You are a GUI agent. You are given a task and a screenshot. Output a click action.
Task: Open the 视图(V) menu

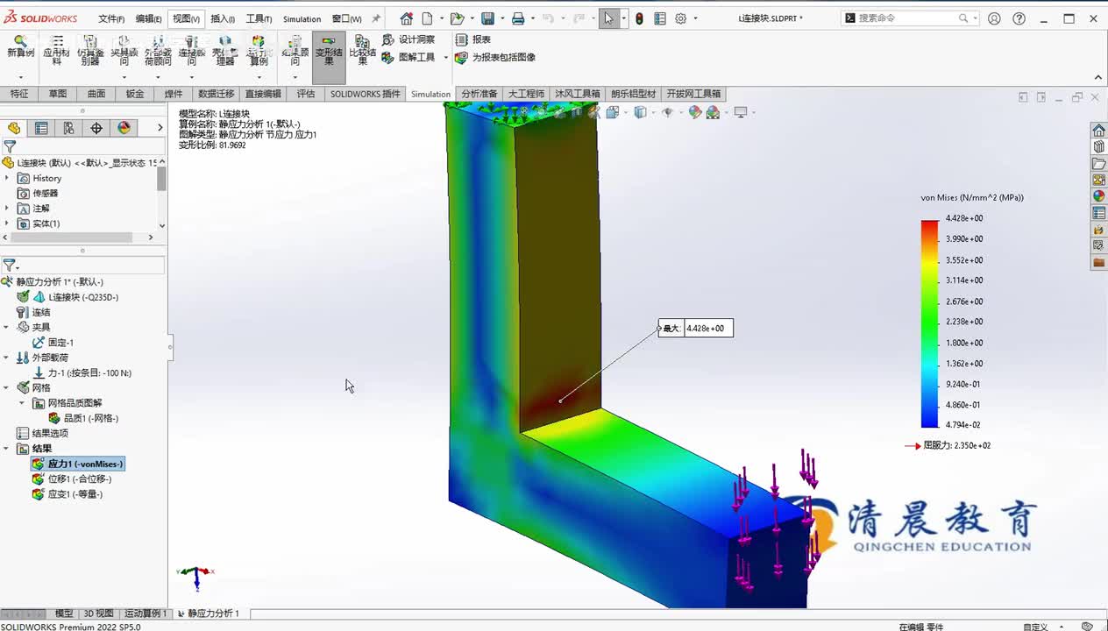pos(186,18)
